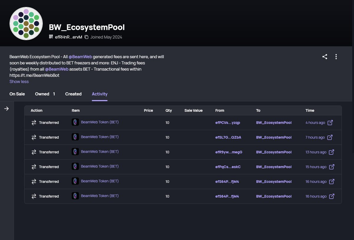This screenshot has height=240, width=354.
Task: Click transfer arrows icon in 15 hours ago row
Action: (34, 167)
